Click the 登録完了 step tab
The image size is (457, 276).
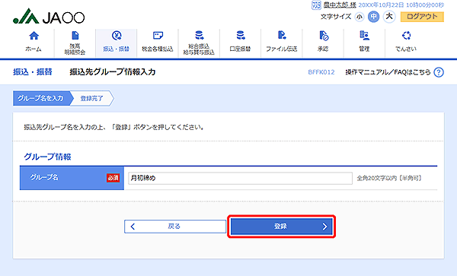92,98
